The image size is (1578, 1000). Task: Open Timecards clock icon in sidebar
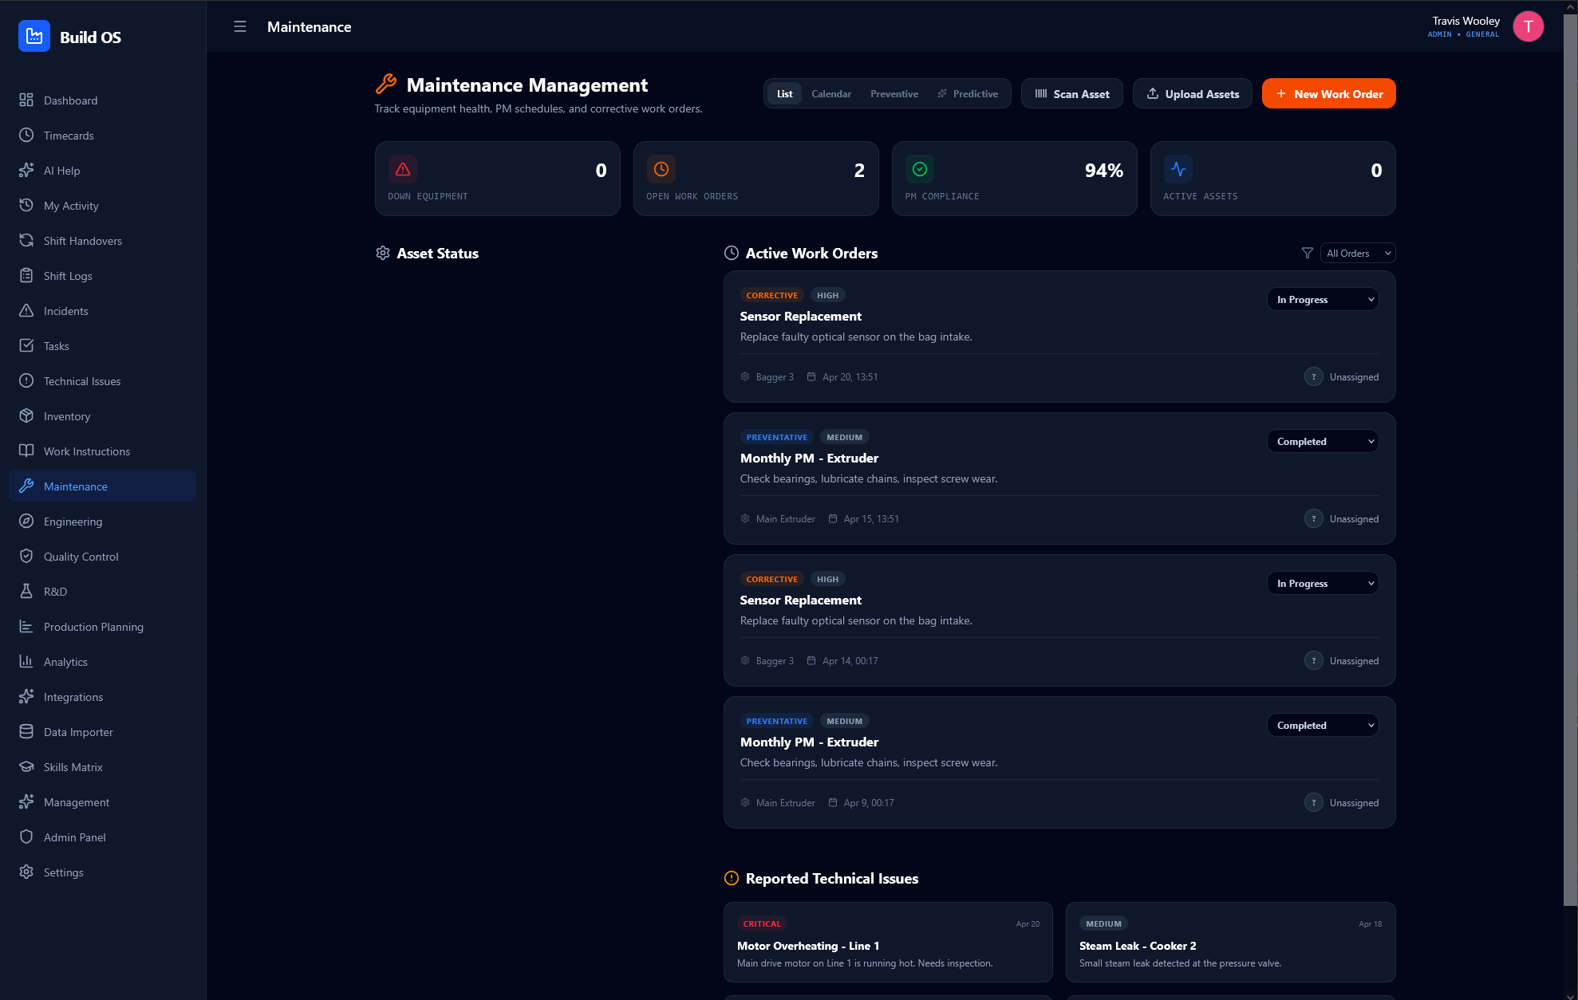[26, 136]
